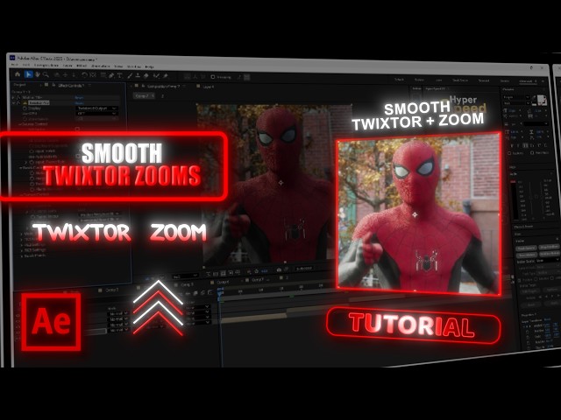Screen dimensions: 561x420
Task: Click the timecode field below the viewer
Action: coord(304,268)
